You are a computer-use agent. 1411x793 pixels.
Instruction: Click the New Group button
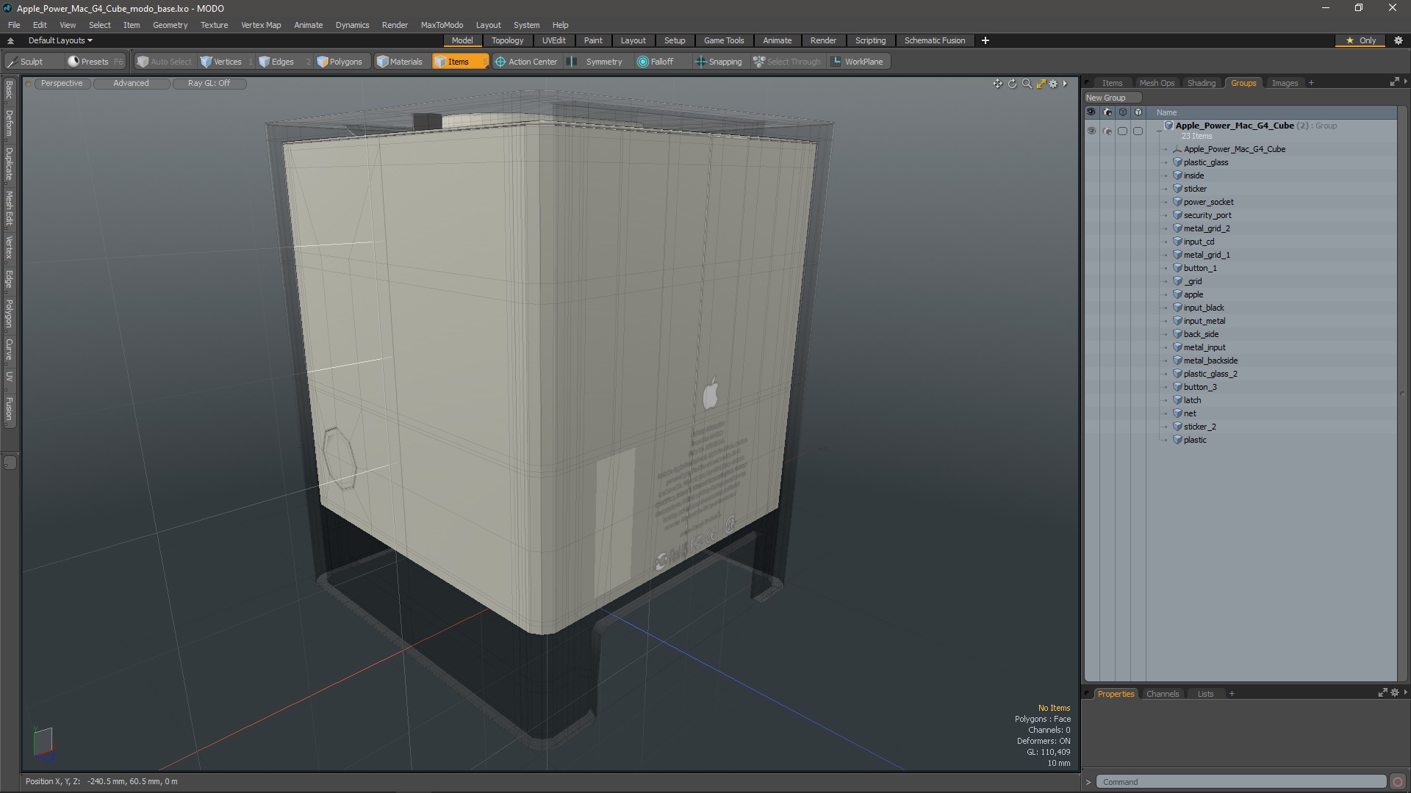coord(1113,98)
